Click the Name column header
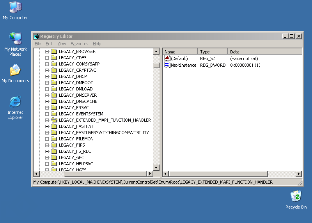The width and height of the screenshot is (312, 223). pyautogui.click(x=180, y=52)
